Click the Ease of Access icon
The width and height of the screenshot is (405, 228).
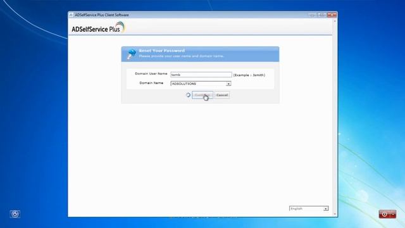click(15, 214)
